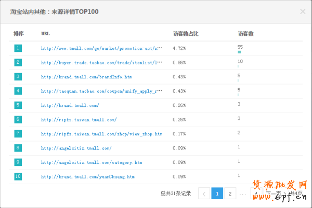The height and width of the screenshot is (208, 312).
Task: Open the tmall promotion-act URL link
Action: [x=101, y=48]
